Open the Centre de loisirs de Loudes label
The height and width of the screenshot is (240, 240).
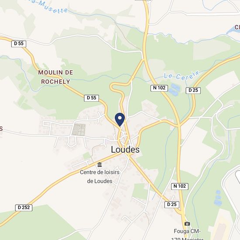coord(99,177)
